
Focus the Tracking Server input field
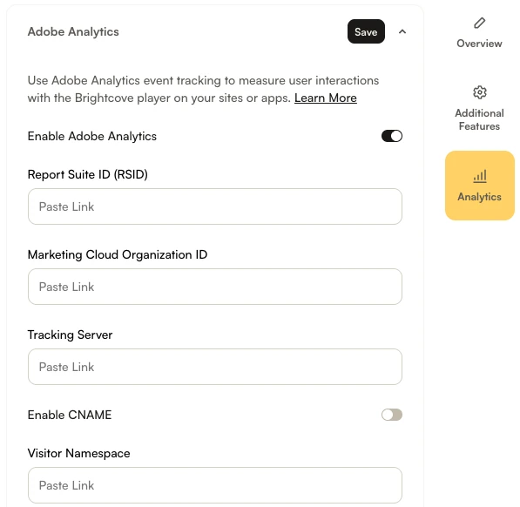tap(215, 367)
